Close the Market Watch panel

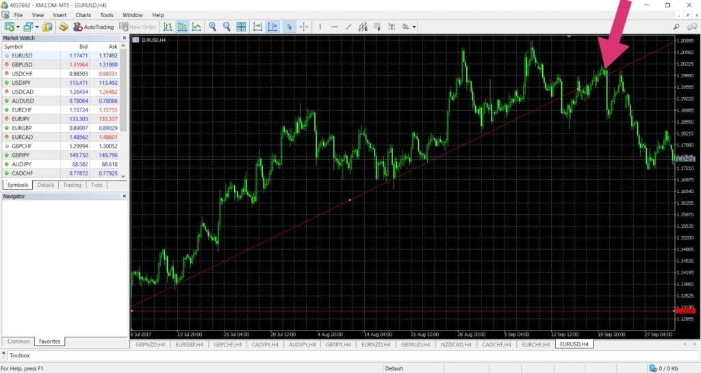tap(125, 38)
